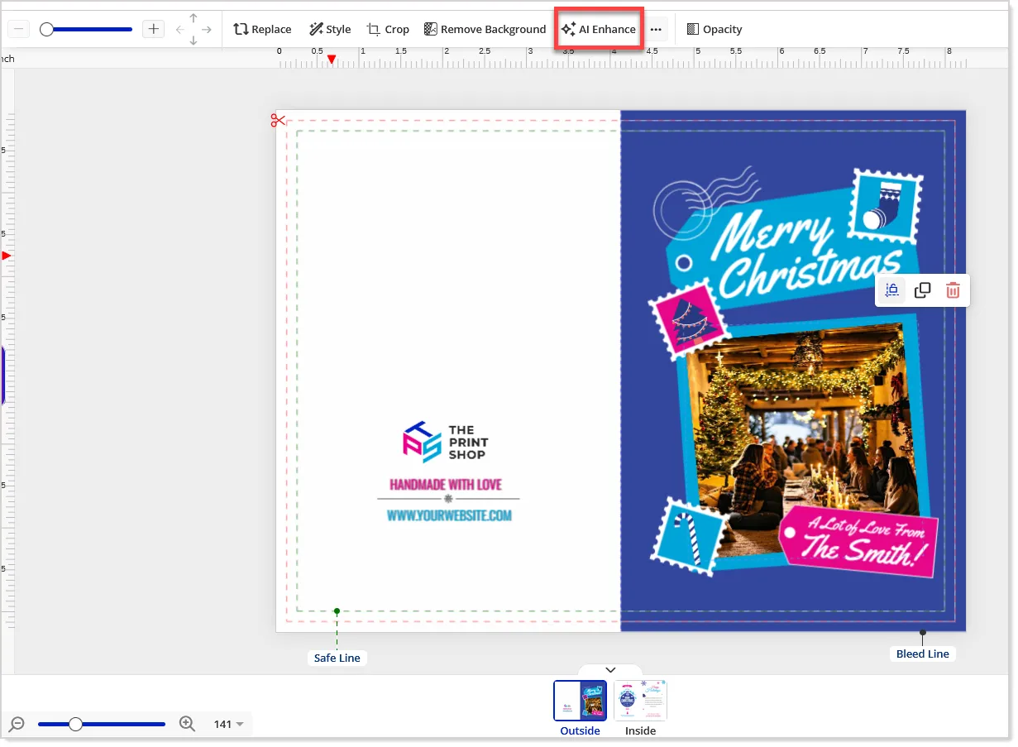Click the AI Enhance button
Image resolution: width=1018 pixels, height=747 pixels.
coord(599,29)
